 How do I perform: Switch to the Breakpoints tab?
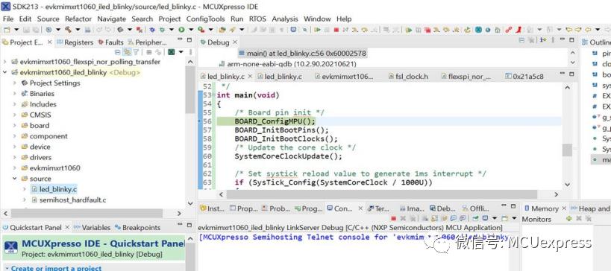click(x=137, y=228)
